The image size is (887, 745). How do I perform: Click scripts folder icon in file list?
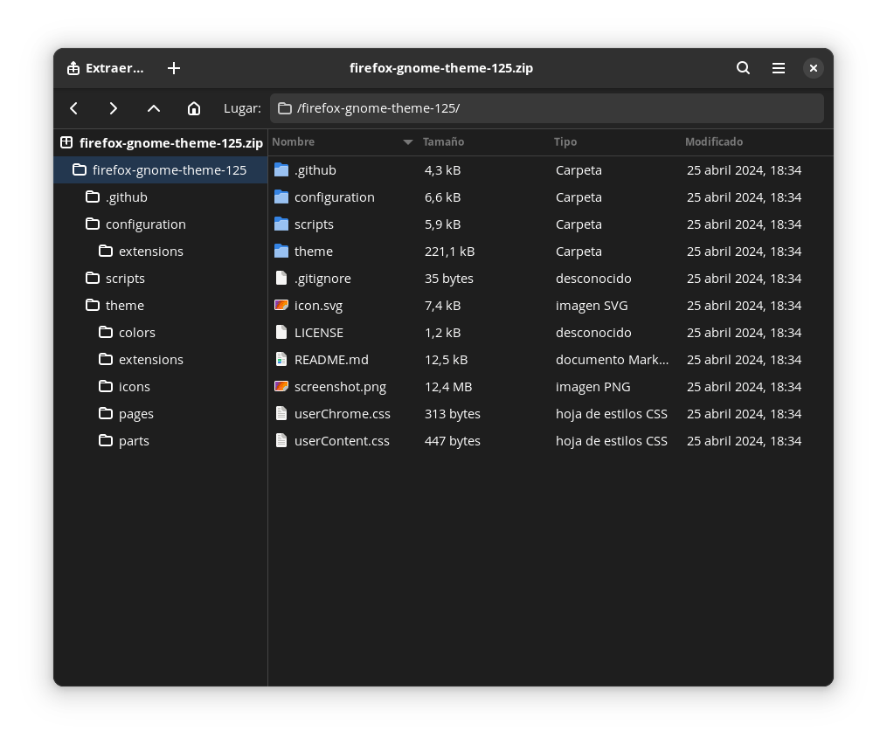coord(281,224)
